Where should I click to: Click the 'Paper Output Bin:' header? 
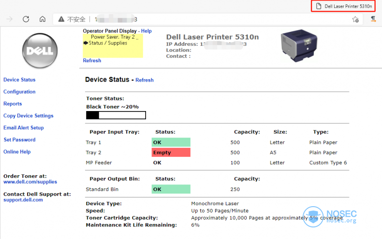[x=115, y=179]
